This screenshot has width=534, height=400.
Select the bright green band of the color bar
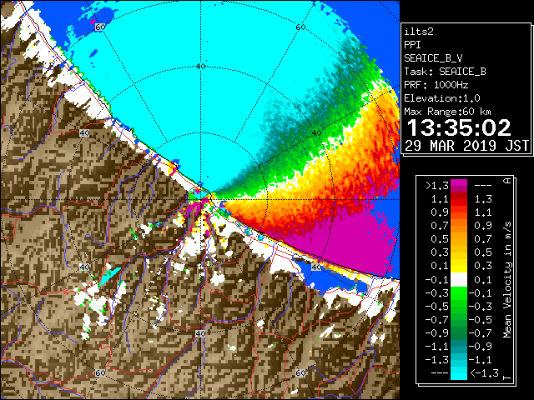(x=459, y=293)
